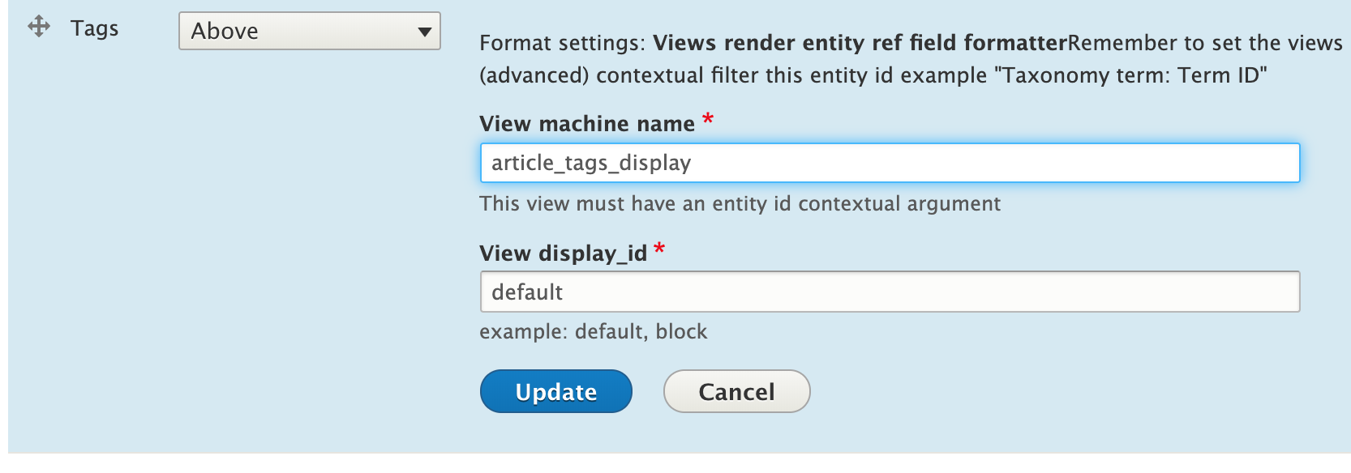
Task: Click the "Taxonomy term: Term ID" example text
Action: (1130, 75)
